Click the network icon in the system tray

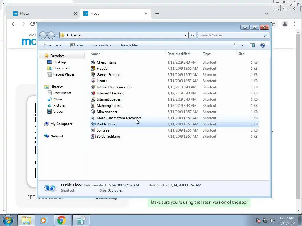(x=265, y=220)
